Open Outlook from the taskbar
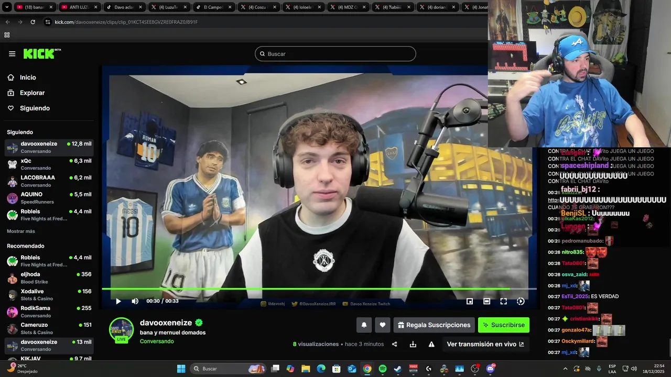 pyautogui.click(x=352, y=369)
